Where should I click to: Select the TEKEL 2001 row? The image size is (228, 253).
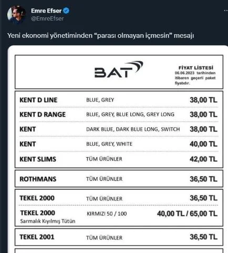[x=119, y=237]
